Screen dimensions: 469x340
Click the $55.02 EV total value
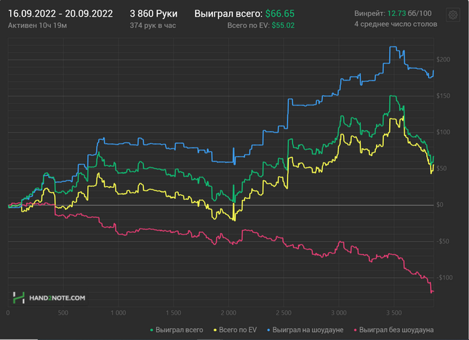click(x=283, y=25)
